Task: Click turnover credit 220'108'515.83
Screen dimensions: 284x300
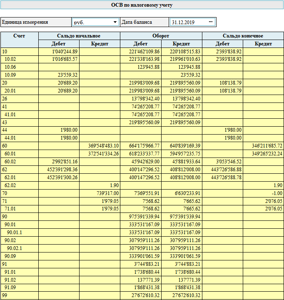Action: pos(185,52)
